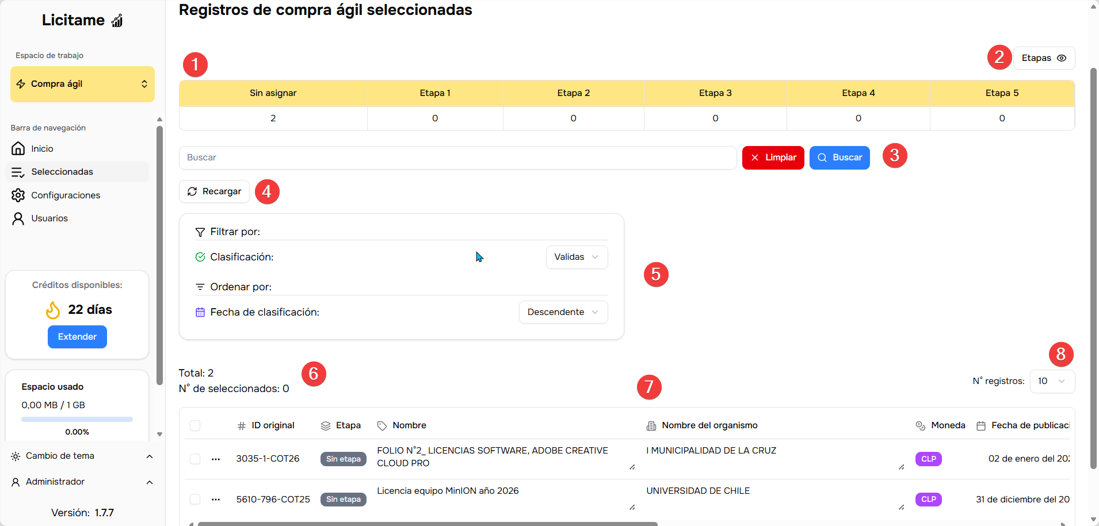
Task: Check the row checkbox for 3035-1-COT26
Action: pos(195,459)
